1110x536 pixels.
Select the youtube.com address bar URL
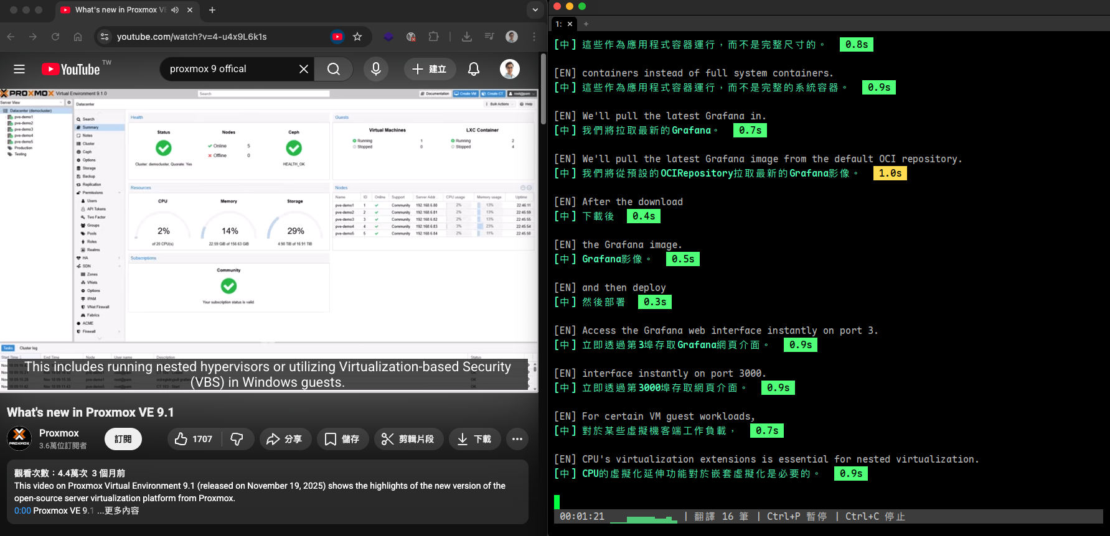point(192,37)
